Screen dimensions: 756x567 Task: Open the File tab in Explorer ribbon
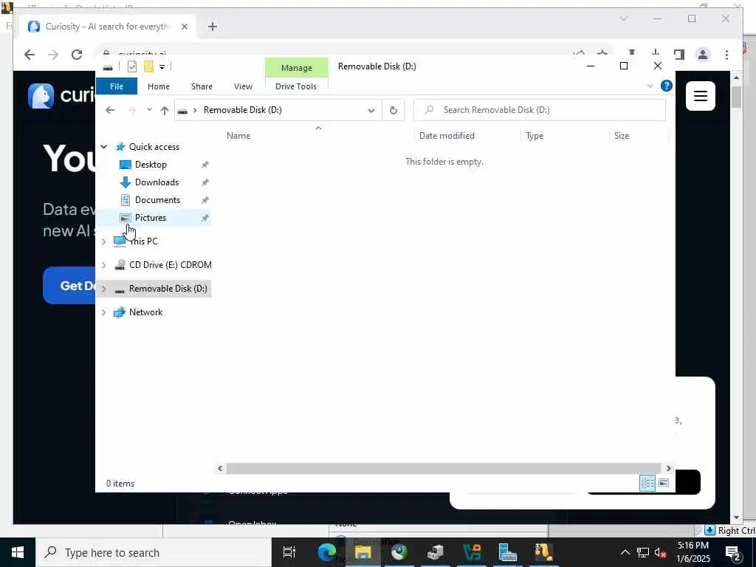point(117,86)
